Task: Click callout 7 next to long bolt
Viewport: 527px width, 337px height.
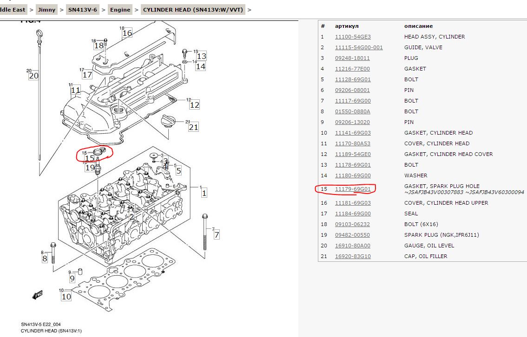Action: click(217, 235)
